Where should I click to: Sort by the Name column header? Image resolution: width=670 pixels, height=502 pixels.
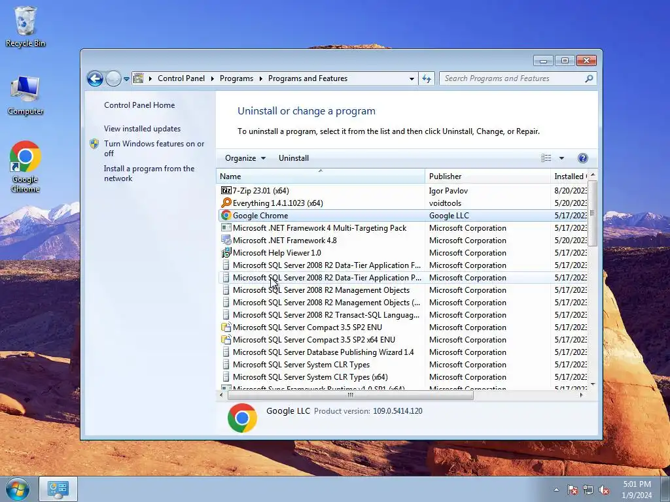321,176
